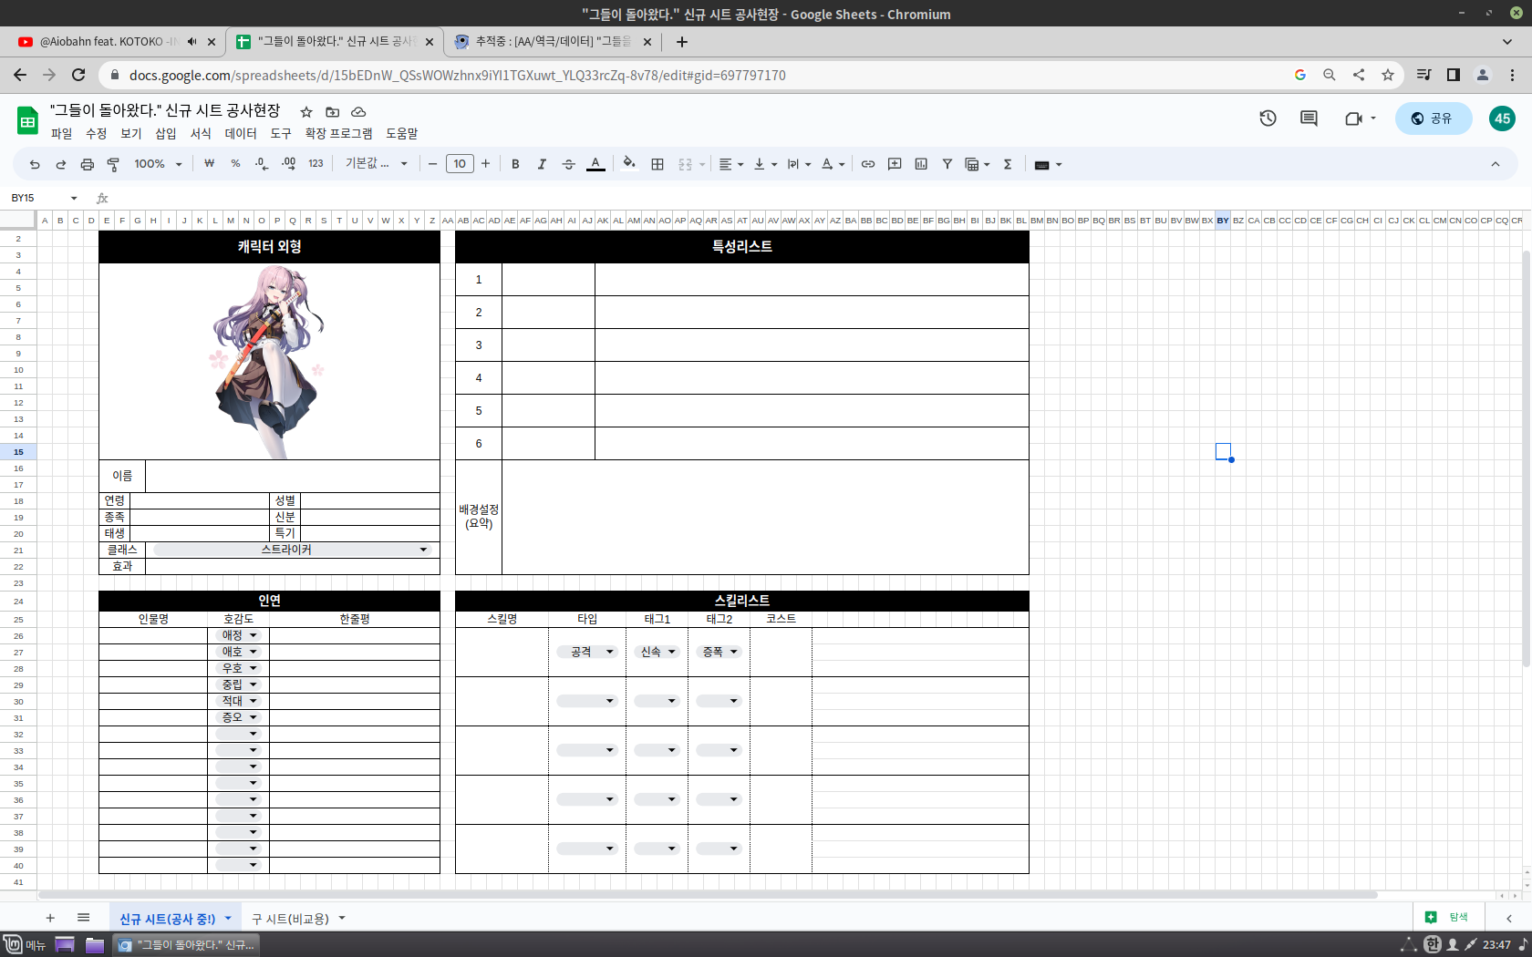Select the Paint format tool
1532x957 pixels.
(113, 164)
